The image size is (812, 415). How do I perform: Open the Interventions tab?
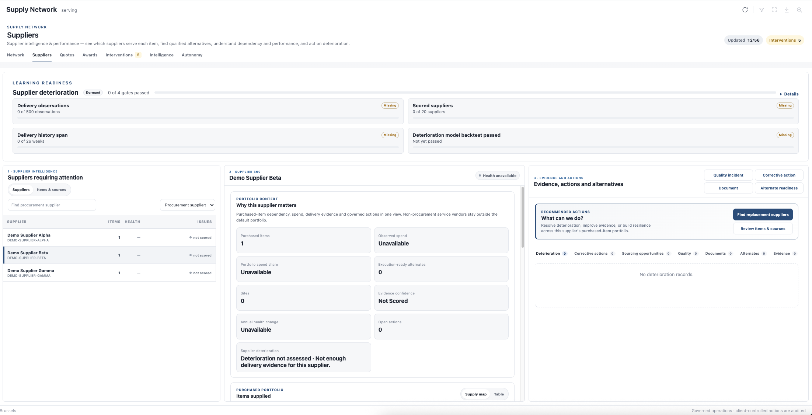(123, 55)
